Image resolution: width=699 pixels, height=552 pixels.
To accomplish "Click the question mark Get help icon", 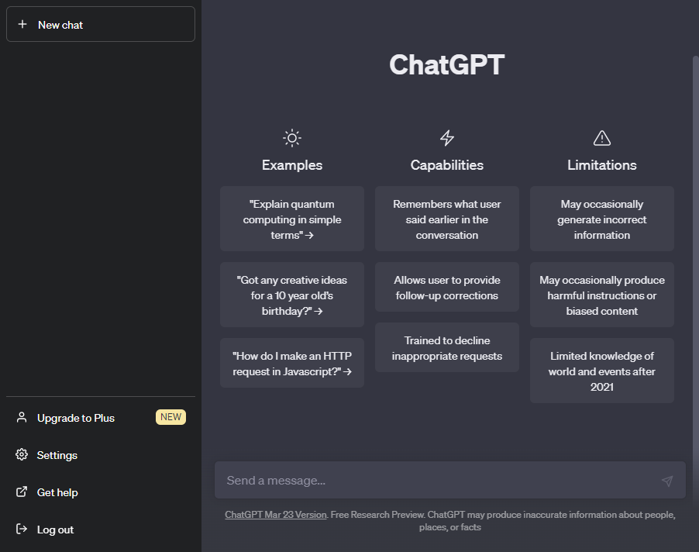I will 22,492.
